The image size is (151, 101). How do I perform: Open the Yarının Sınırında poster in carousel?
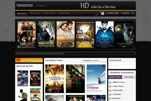[x=27, y=35]
